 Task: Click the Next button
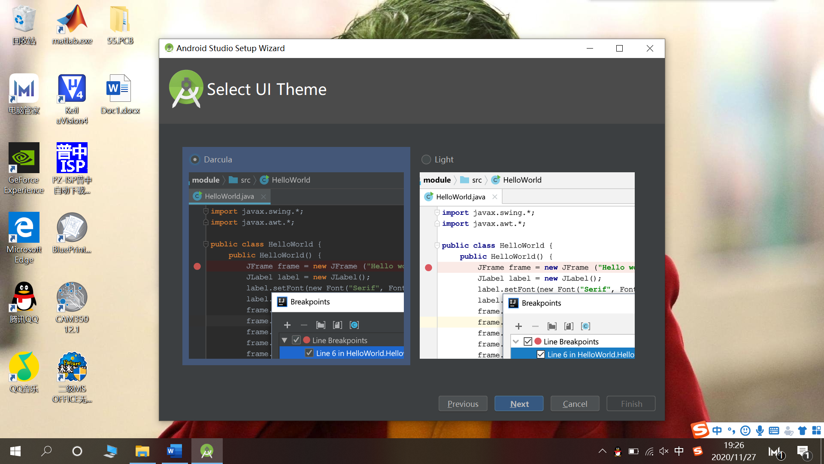click(519, 404)
